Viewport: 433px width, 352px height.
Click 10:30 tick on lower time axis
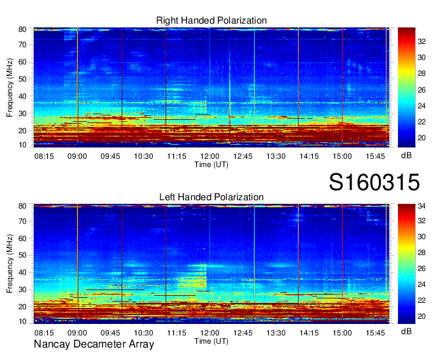click(143, 333)
